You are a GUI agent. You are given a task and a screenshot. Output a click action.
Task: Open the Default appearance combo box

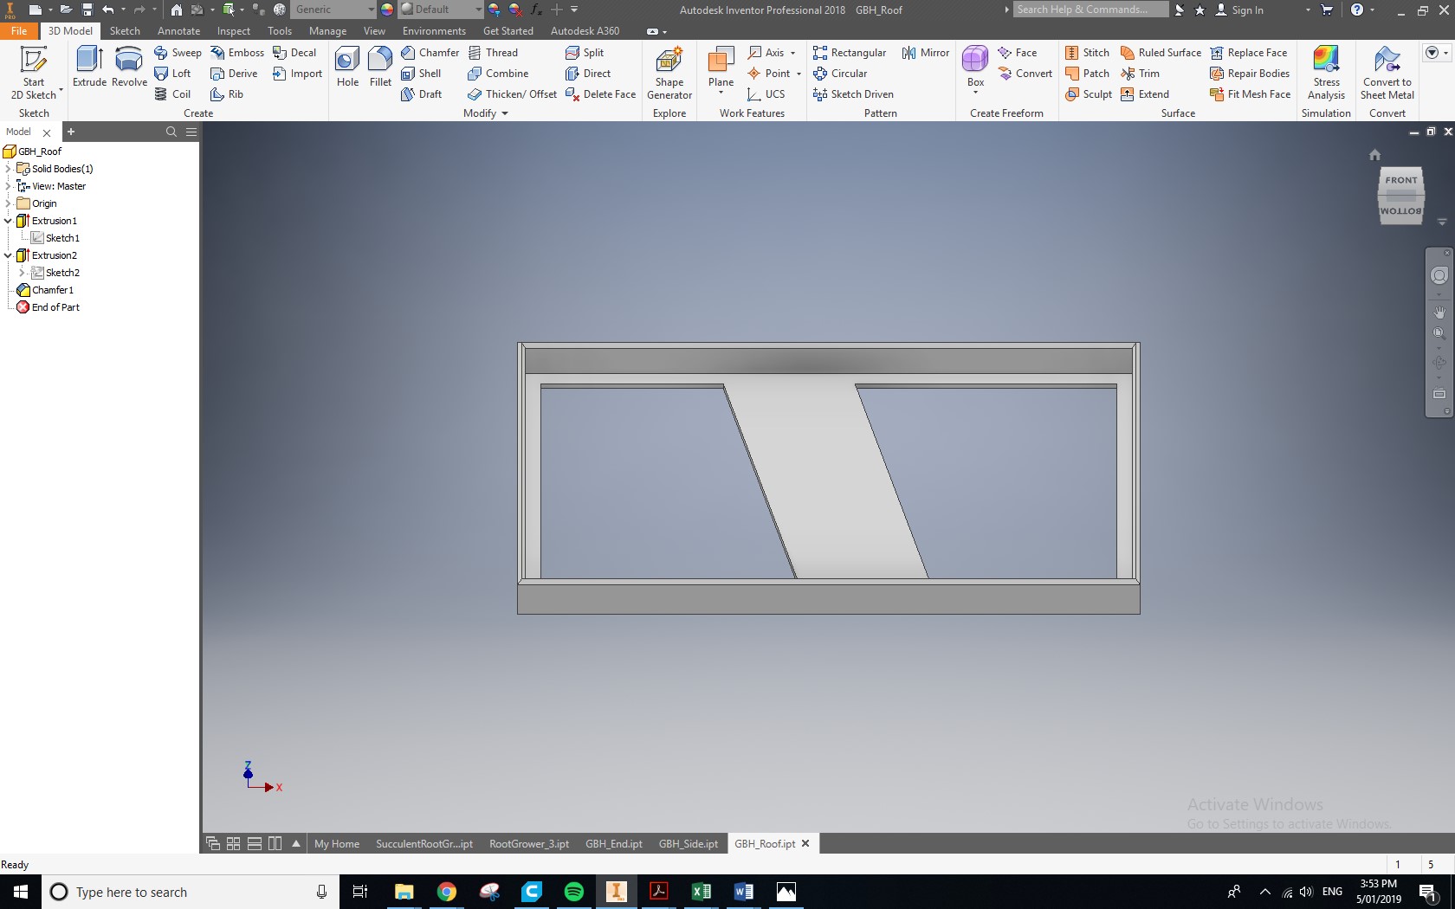(x=441, y=10)
